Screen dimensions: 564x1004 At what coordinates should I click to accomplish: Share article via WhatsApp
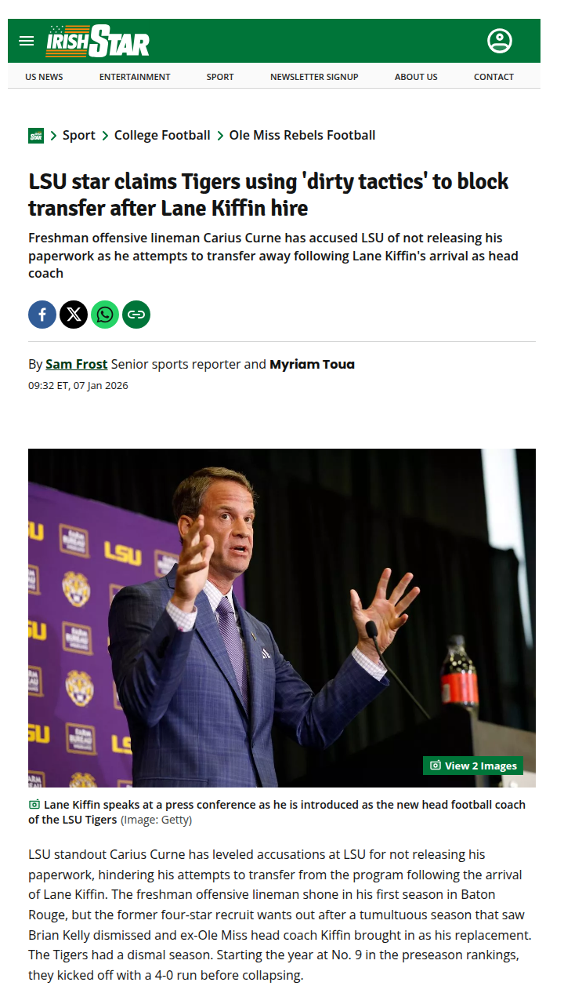click(105, 315)
